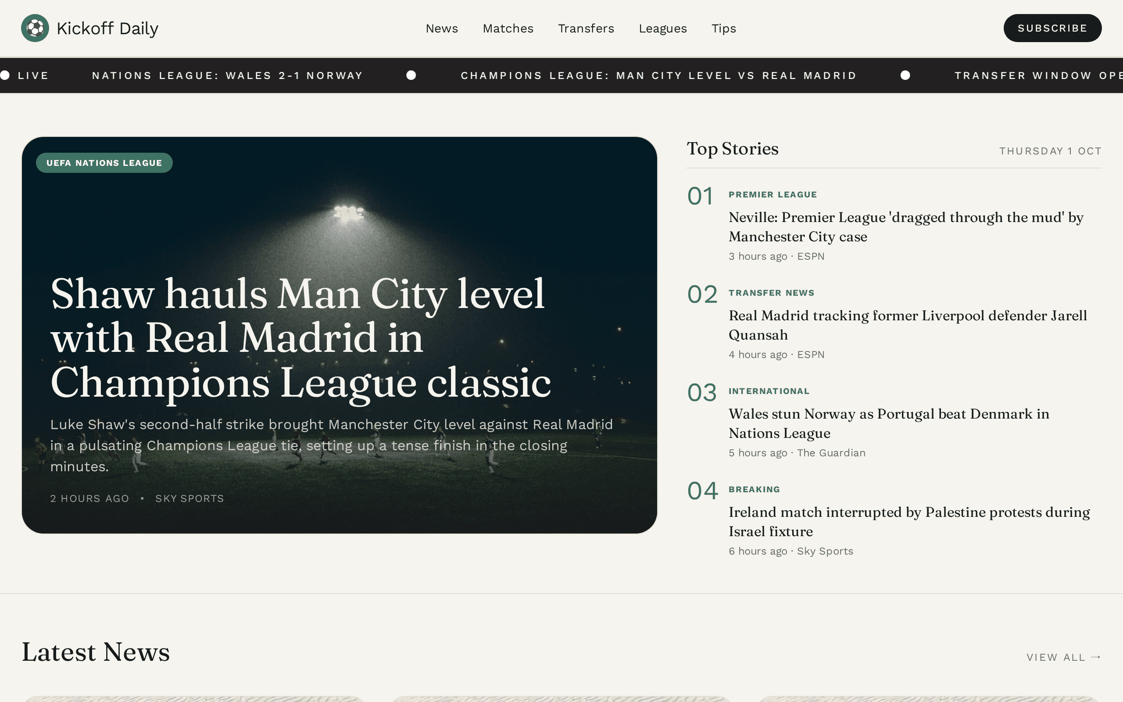Open the Wales stun Norway story

(889, 423)
